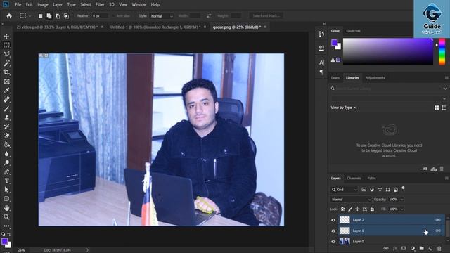Toggle lock position icon
The width and height of the screenshot is (450, 253).
pos(357,209)
